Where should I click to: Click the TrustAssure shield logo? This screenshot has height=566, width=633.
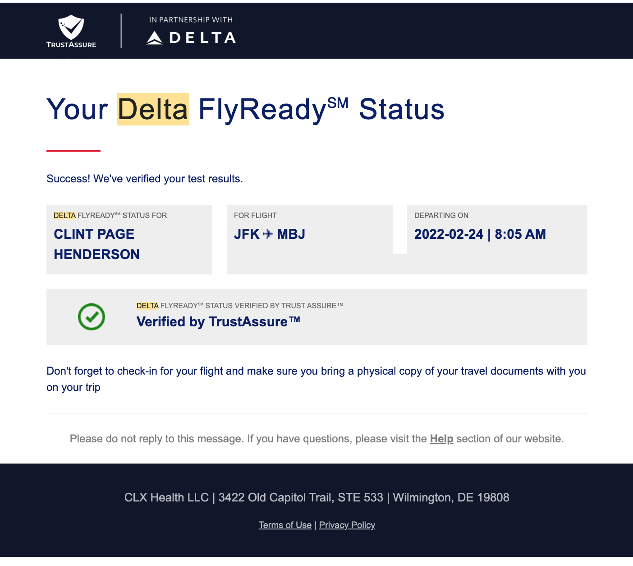(71, 28)
